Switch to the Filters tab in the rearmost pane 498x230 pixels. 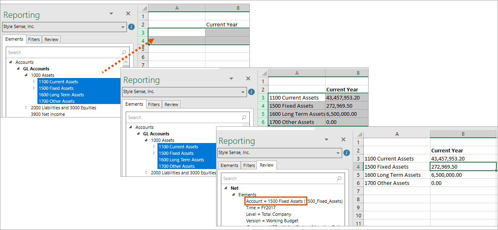34,39
